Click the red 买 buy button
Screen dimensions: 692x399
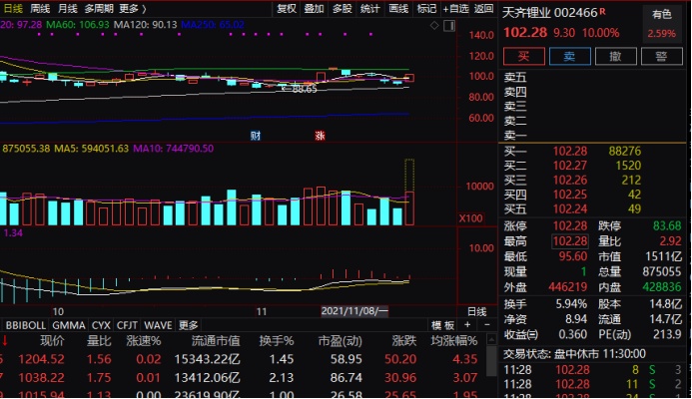(x=524, y=57)
